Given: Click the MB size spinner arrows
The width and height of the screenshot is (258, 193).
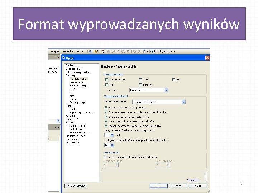Looking at the screenshot, I should [x=112, y=135].
